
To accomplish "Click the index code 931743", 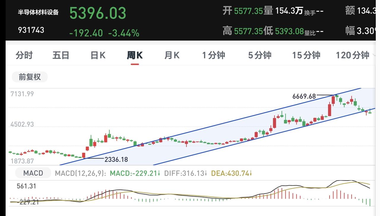I will click(31, 30).
